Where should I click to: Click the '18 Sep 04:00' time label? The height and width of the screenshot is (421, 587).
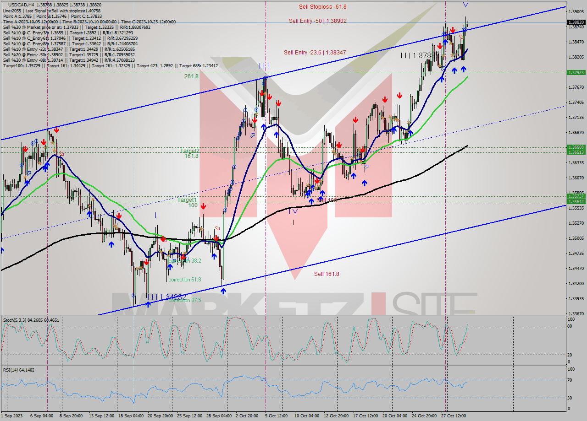131,416
